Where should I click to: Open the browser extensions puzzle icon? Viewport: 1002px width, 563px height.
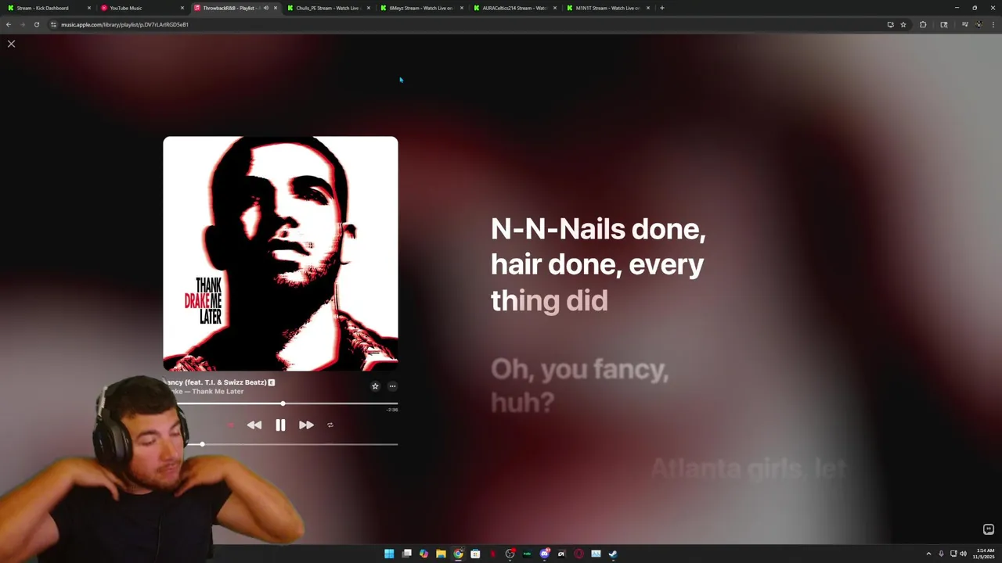click(923, 24)
